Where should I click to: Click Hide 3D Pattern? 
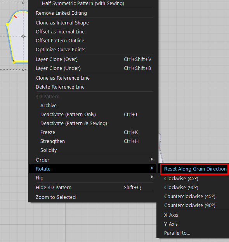click(93, 188)
